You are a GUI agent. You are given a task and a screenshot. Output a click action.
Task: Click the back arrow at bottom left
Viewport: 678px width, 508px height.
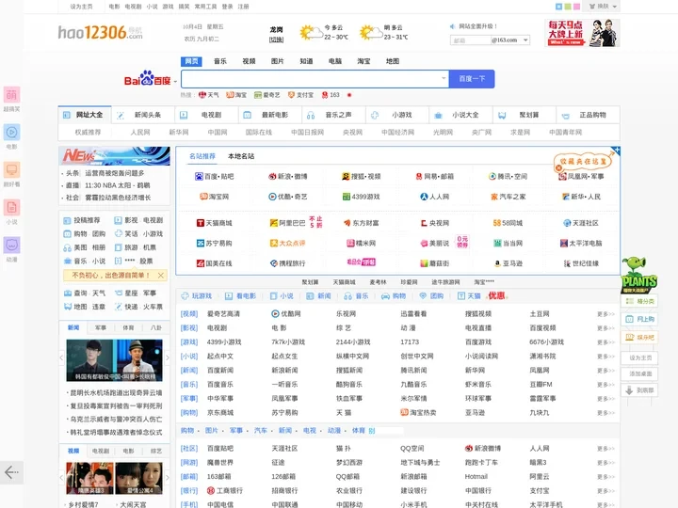[x=11, y=472]
